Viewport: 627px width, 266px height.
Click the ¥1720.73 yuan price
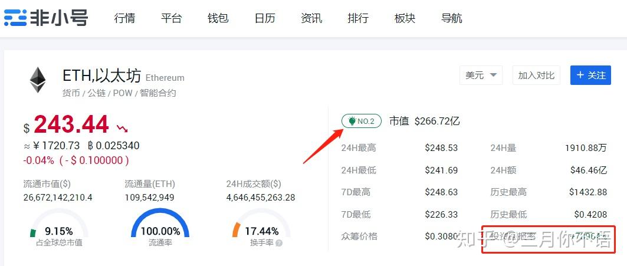pos(56,146)
